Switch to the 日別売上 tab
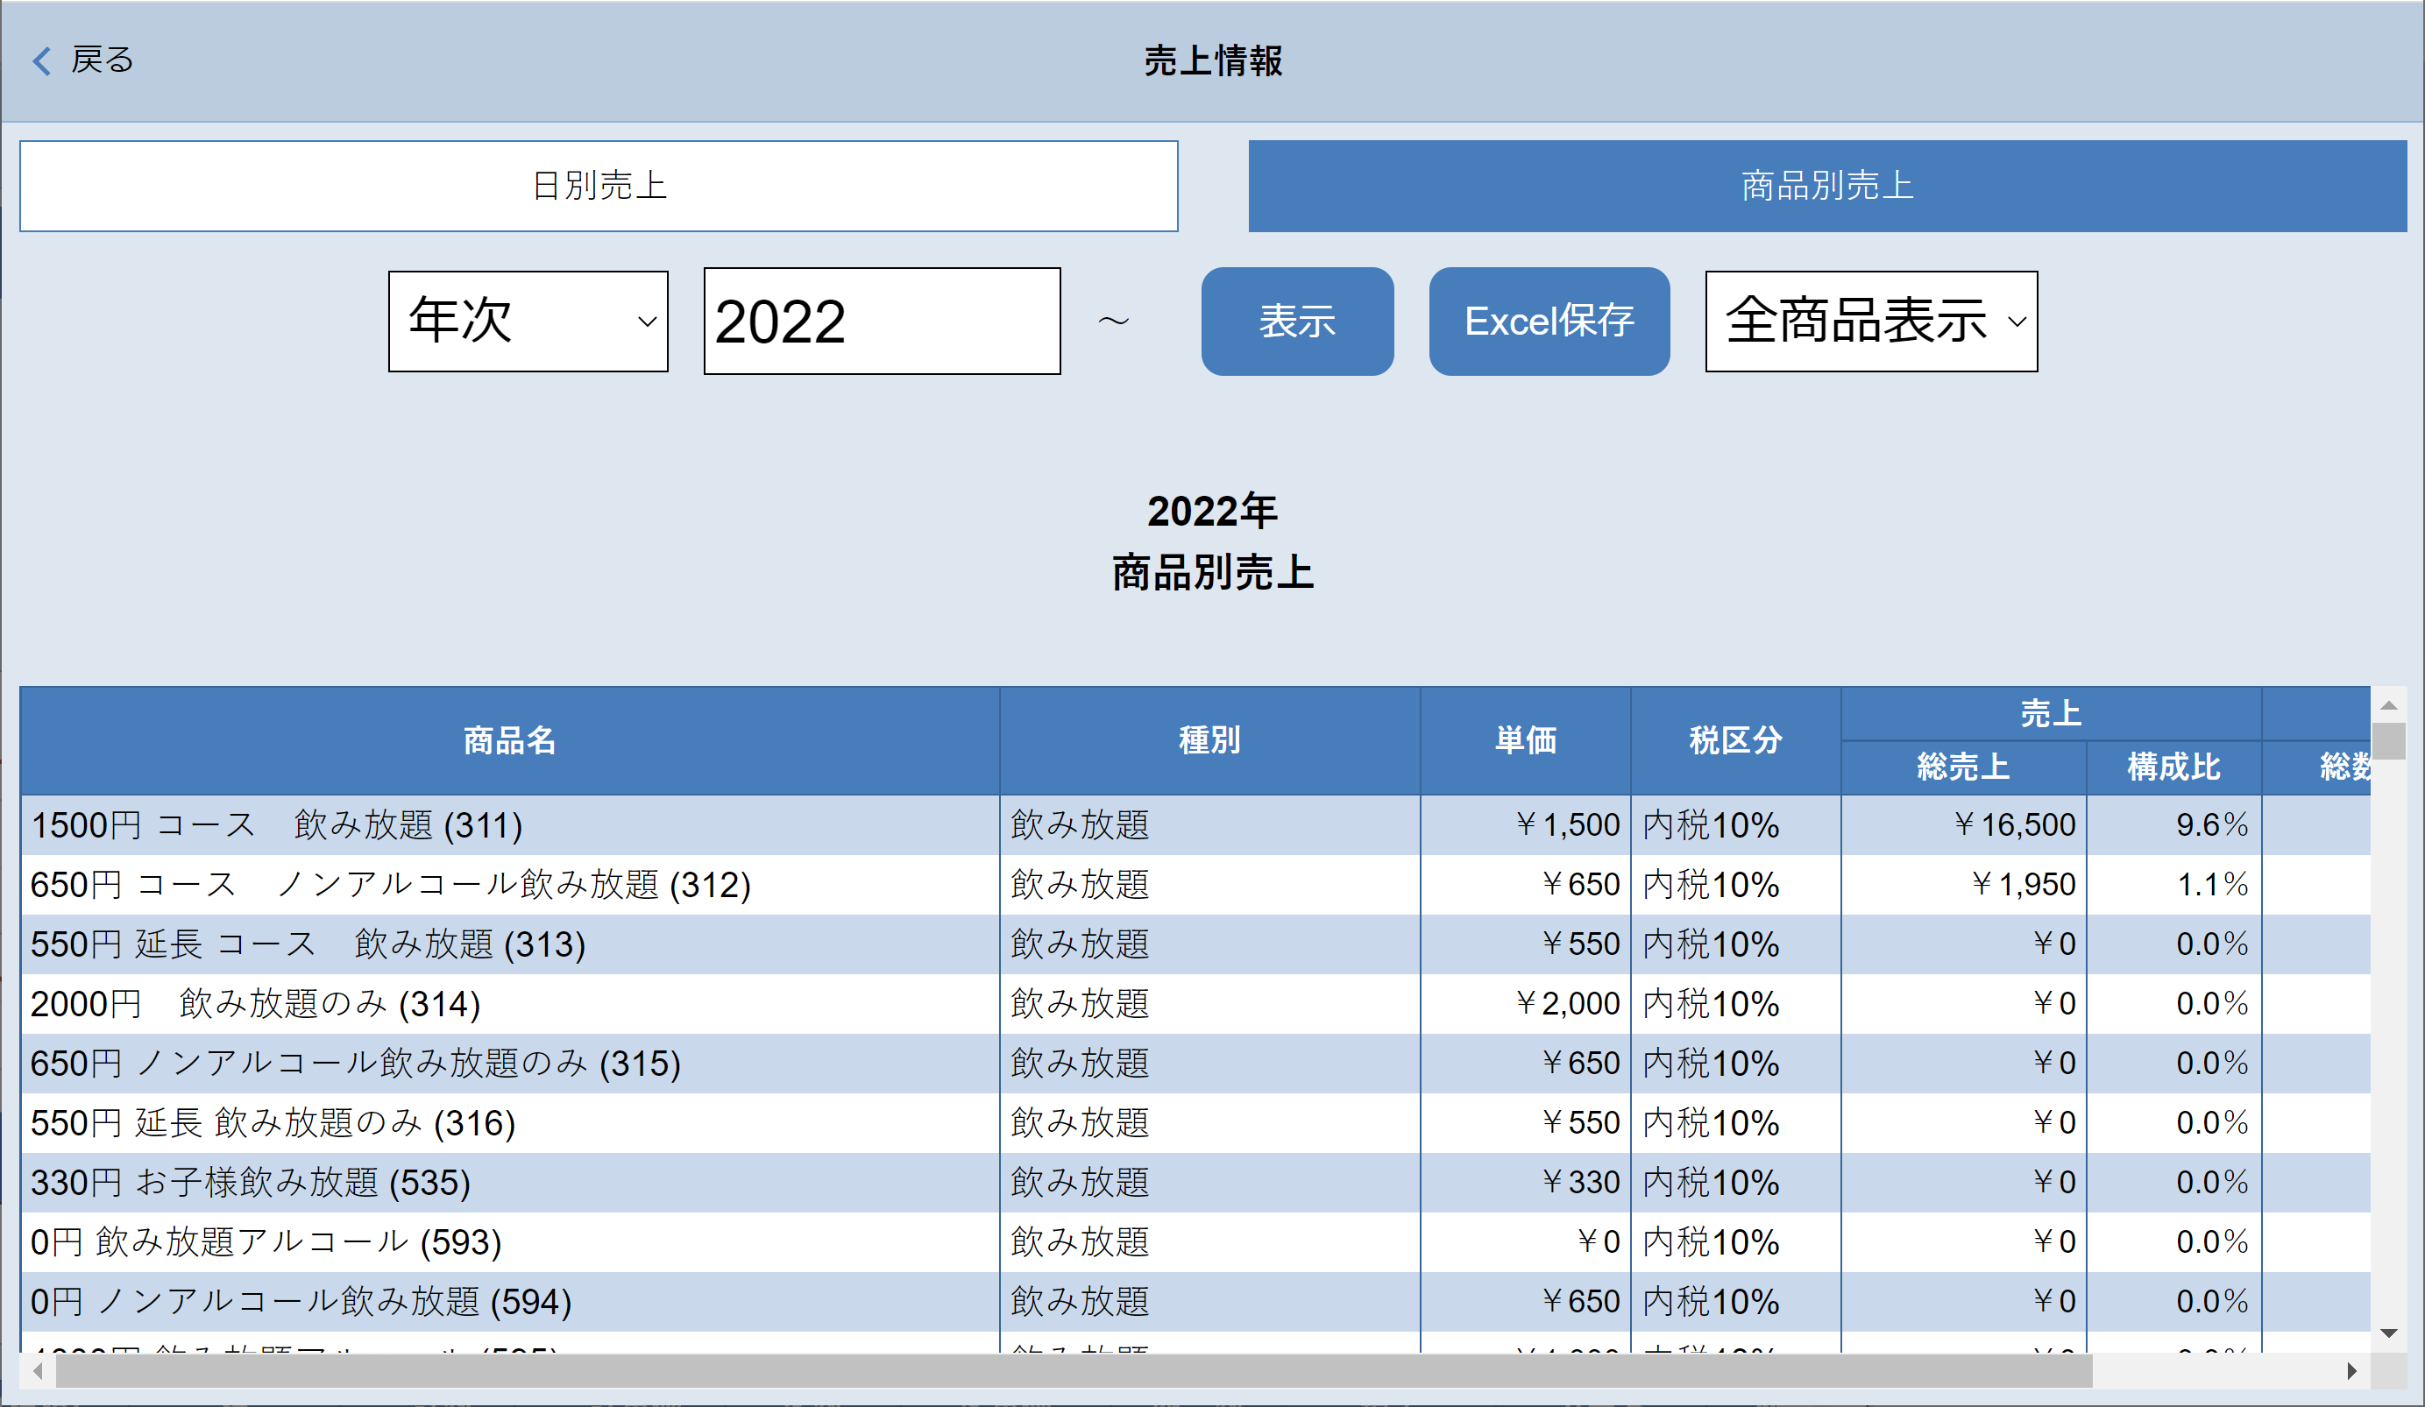 click(x=599, y=186)
